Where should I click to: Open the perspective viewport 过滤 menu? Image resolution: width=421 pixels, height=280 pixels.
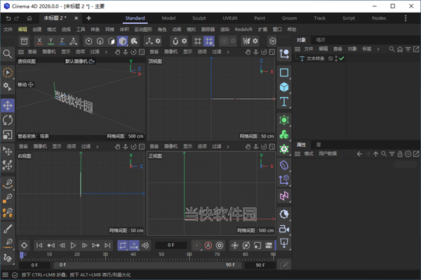point(95,52)
